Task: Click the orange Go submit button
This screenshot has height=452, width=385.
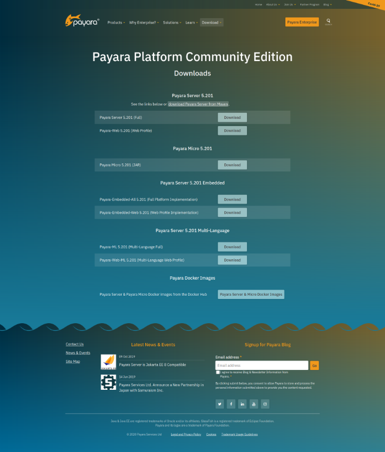Action: click(315, 366)
